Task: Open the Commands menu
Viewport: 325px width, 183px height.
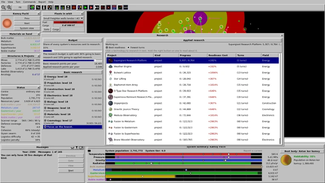Action: (29, 2)
